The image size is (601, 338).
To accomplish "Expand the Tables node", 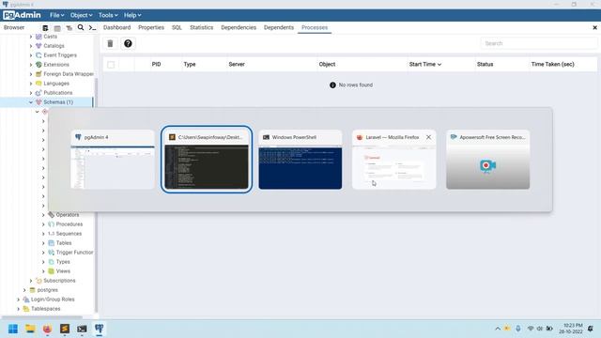I will tap(43, 243).
